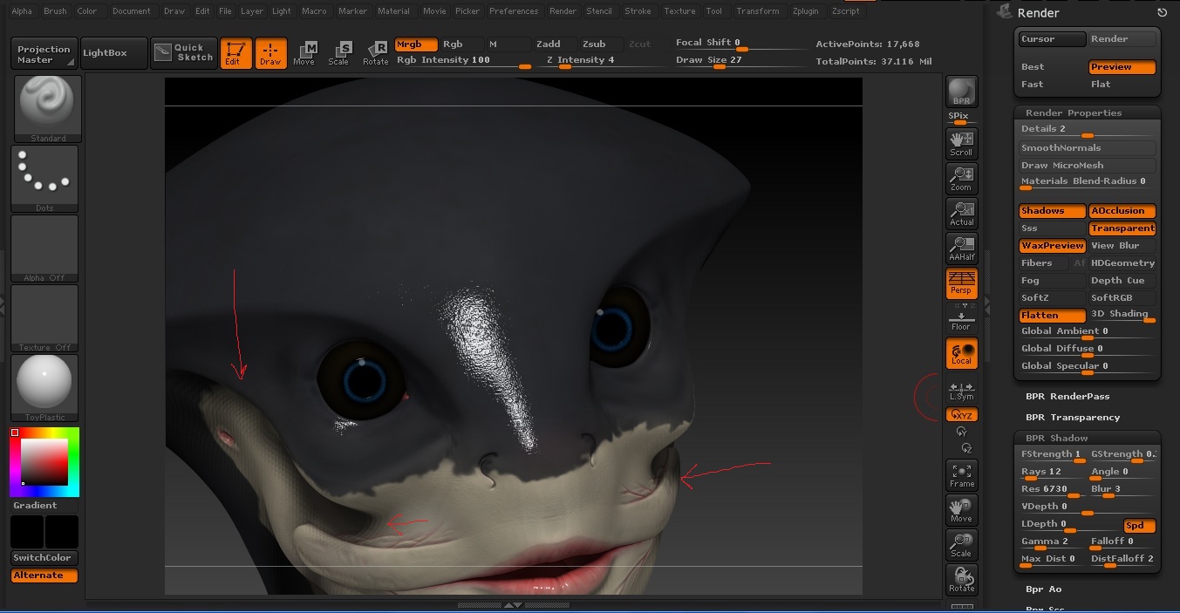The height and width of the screenshot is (613, 1180).
Task: Click the AAHalf view icon
Action: click(961, 249)
